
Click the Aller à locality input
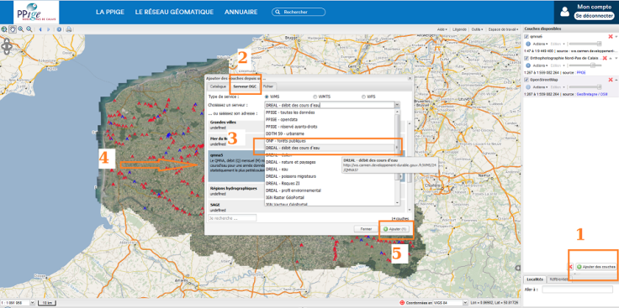tap(578, 290)
